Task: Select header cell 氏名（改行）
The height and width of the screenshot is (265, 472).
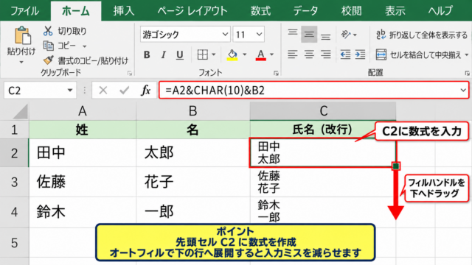Action: click(323, 130)
